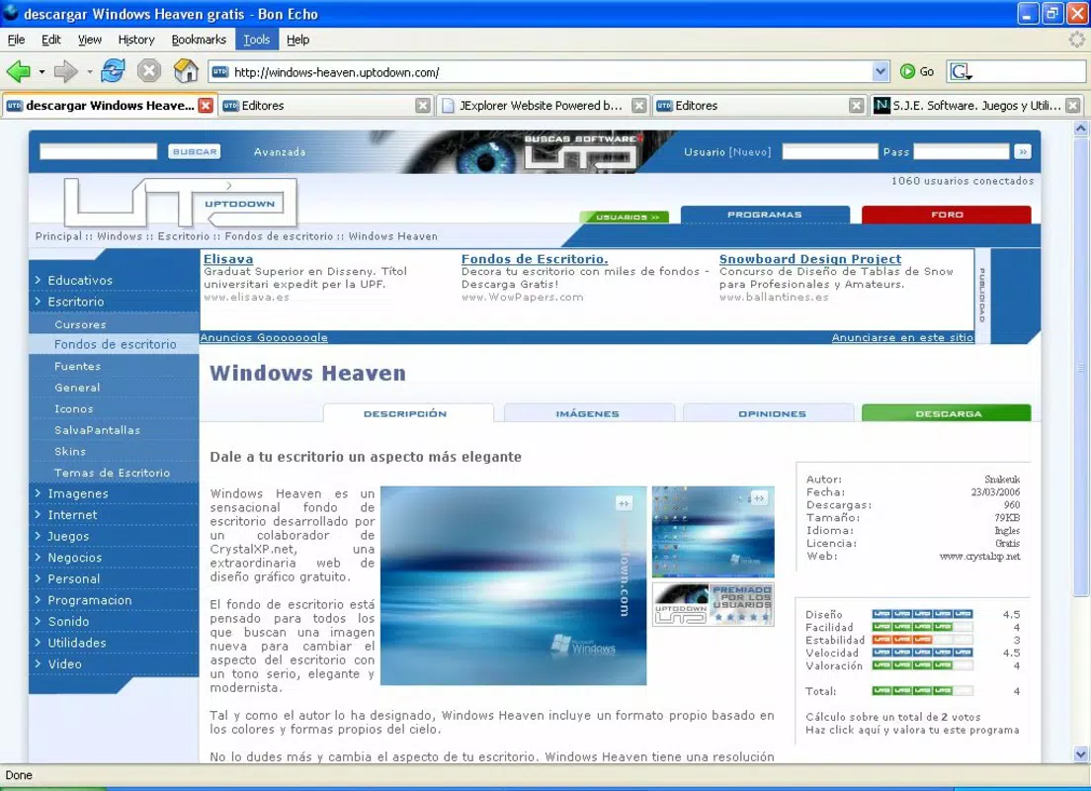
Task: Open the File menu
Action: pos(16,40)
